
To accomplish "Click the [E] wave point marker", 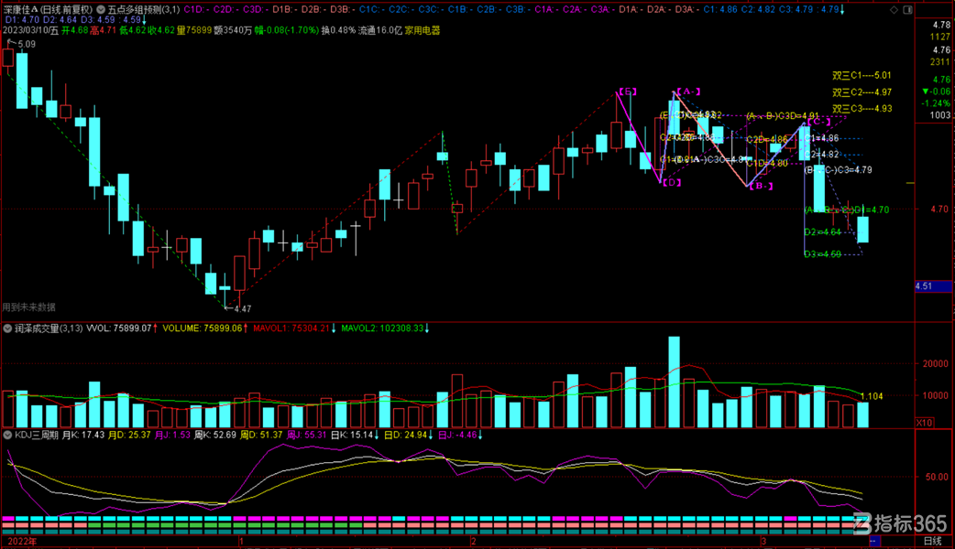I will click(627, 91).
